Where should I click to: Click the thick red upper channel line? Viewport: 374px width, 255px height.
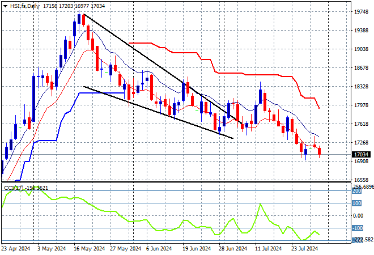(x=224, y=73)
